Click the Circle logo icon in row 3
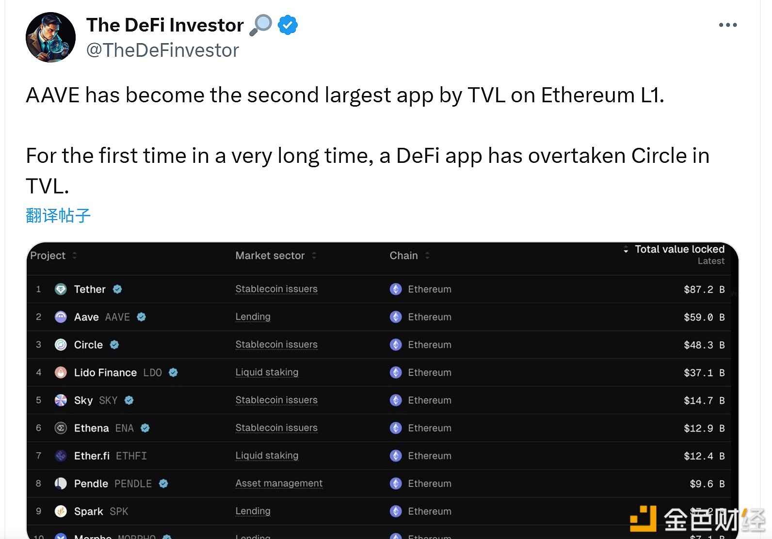This screenshot has height=539, width=772. coord(61,345)
